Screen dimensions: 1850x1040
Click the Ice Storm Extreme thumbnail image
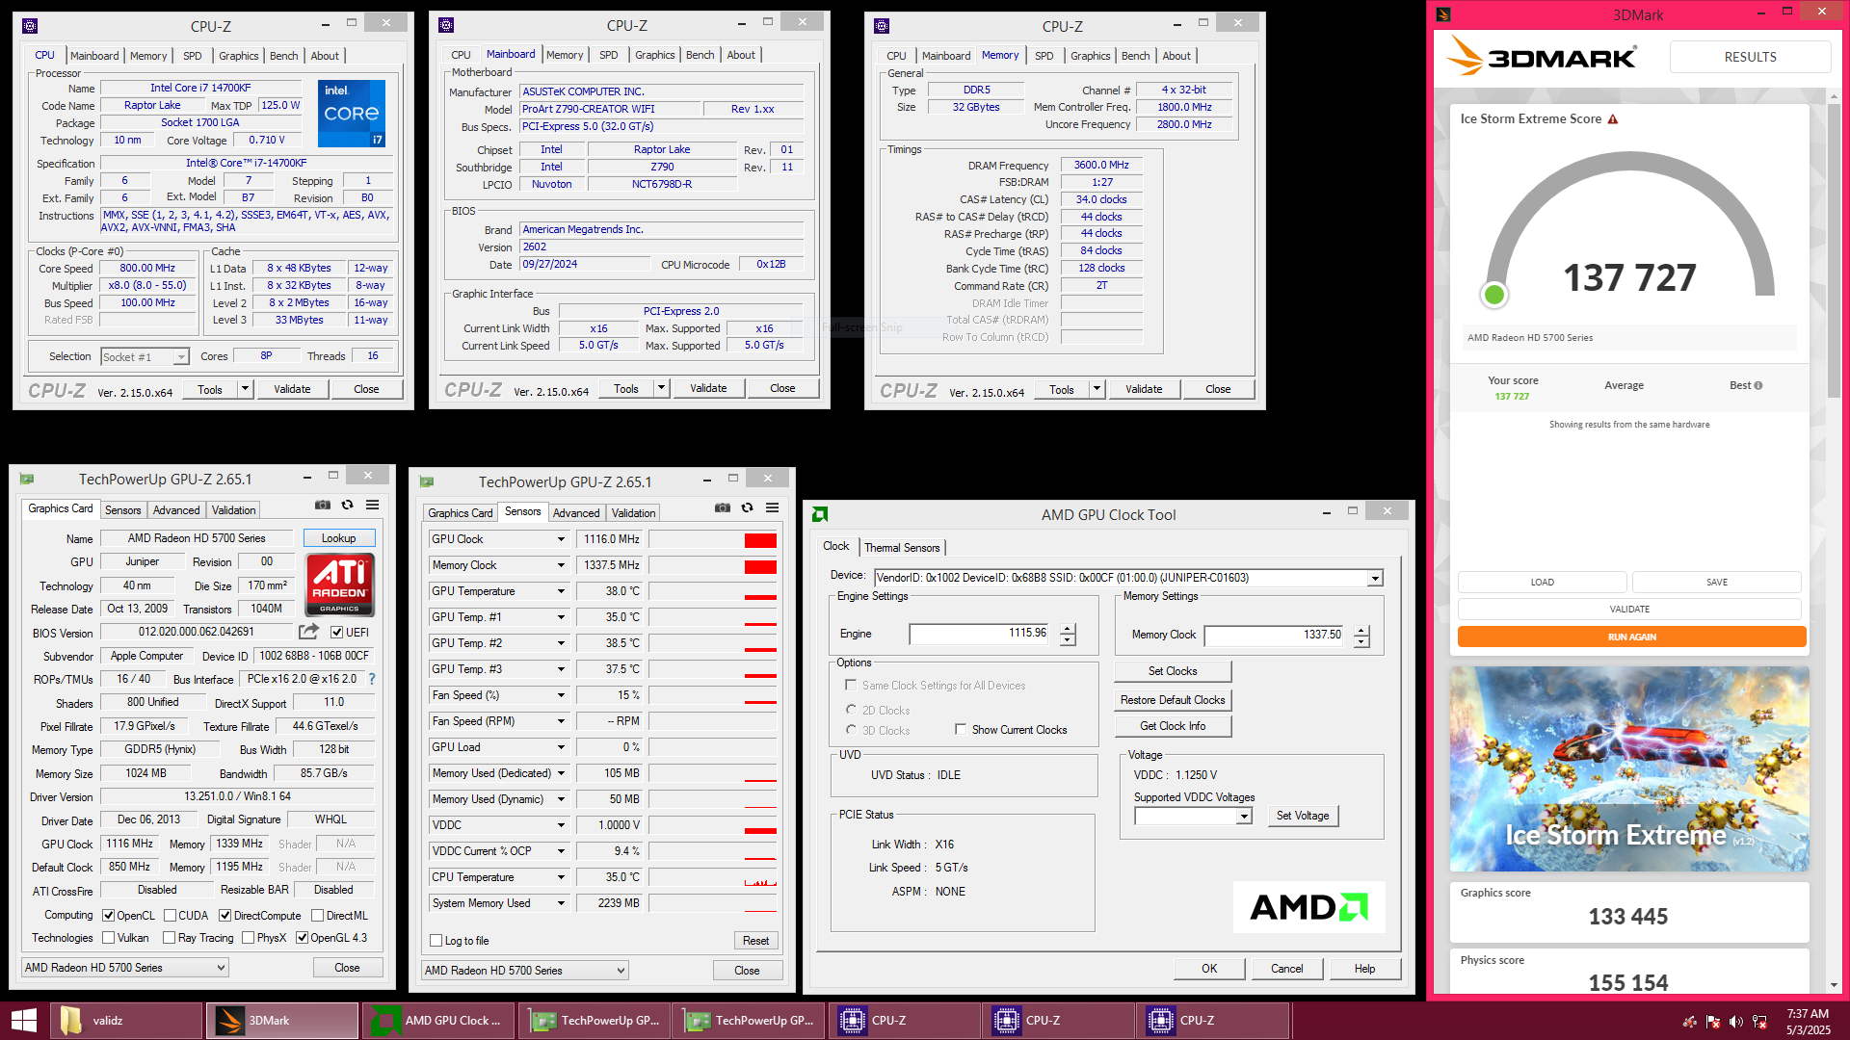1629,769
